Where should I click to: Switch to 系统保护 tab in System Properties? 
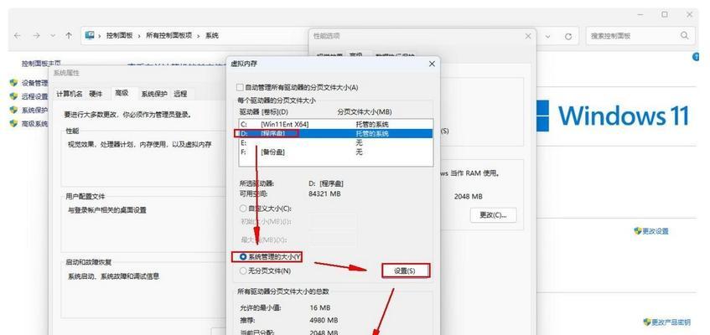click(x=154, y=94)
